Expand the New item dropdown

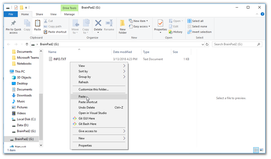140,21
